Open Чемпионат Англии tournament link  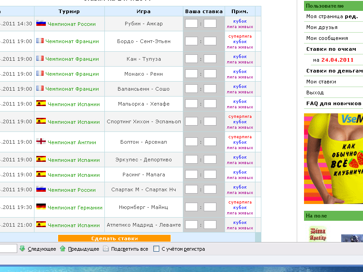click(x=72, y=142)
